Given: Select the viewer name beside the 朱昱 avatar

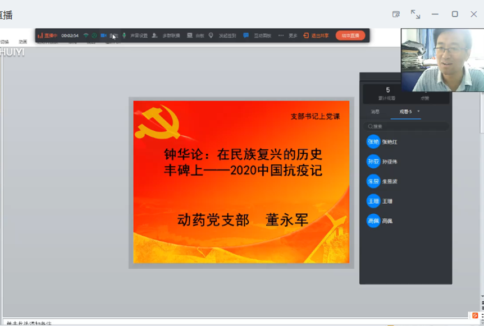Looking at the screenshot, I should coord(390,181).
